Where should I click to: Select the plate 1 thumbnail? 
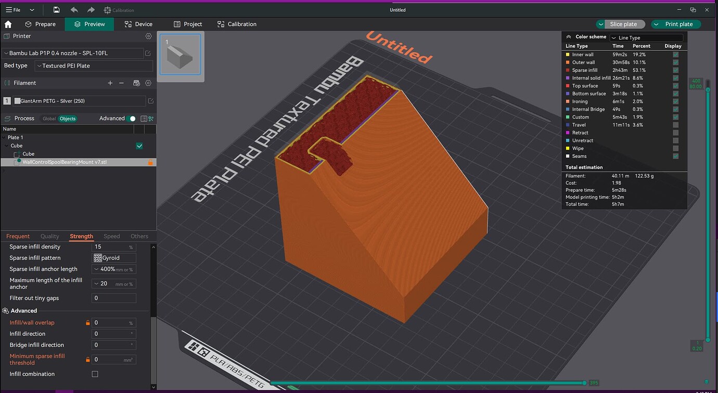(x=180, y=54)
